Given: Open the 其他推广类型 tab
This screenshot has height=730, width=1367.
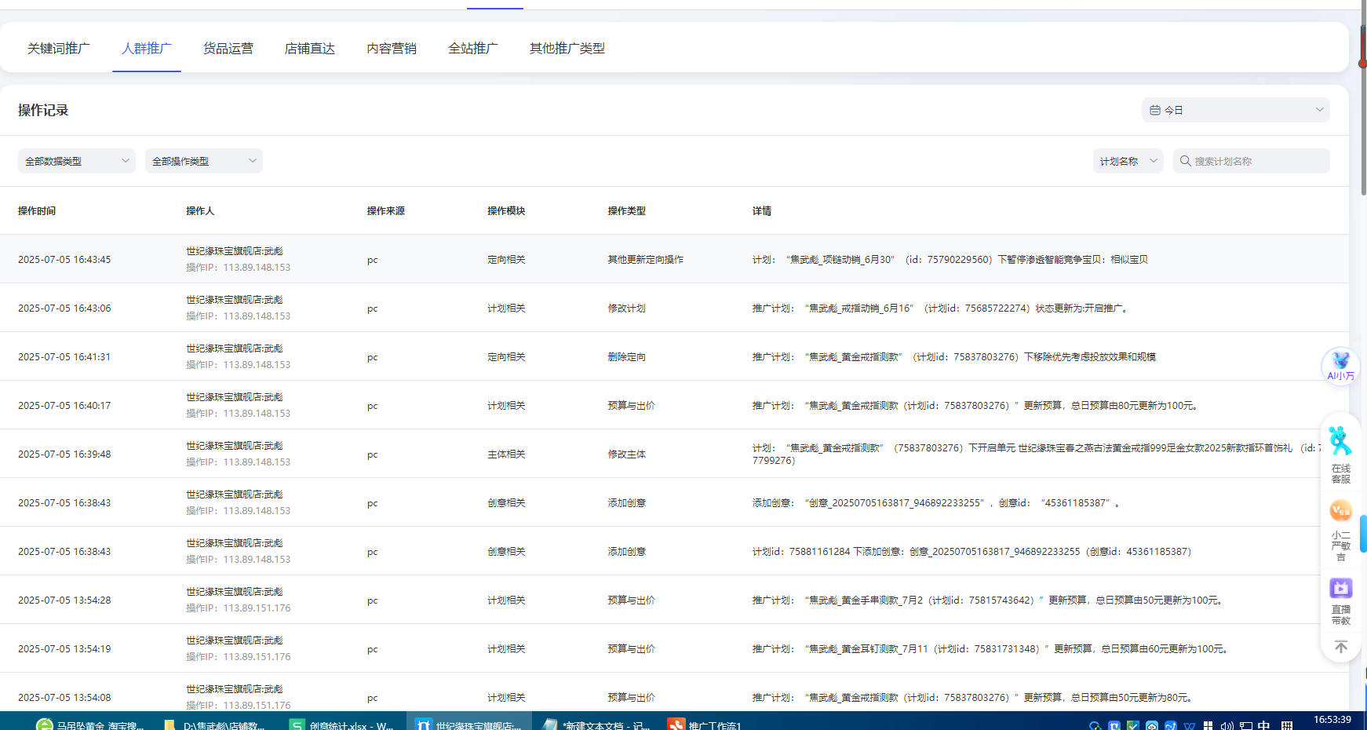Looking at the screenshot, I should click(567, 49).
